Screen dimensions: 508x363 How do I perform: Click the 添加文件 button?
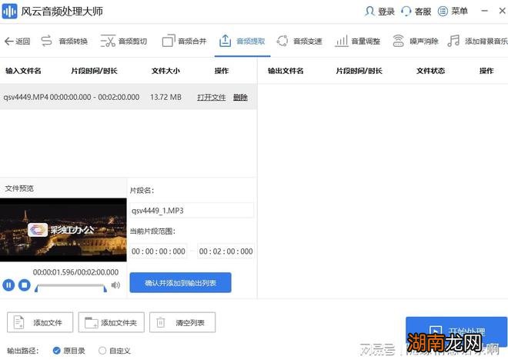[40, 322]
